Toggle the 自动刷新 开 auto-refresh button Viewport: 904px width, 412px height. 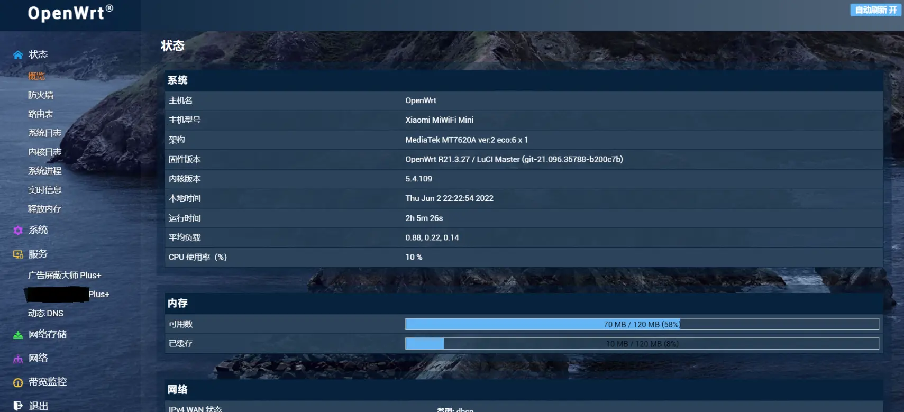click(x=875, y=10)
